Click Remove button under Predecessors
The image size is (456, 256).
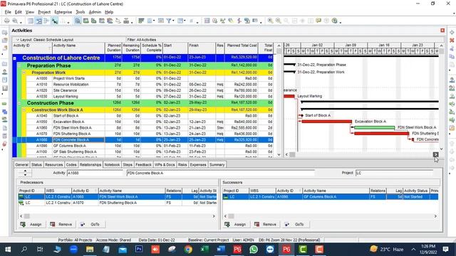61,225
